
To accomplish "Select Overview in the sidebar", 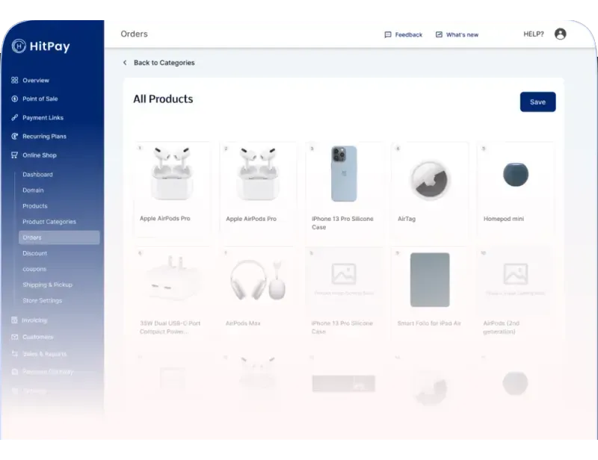I will (36, 81).
